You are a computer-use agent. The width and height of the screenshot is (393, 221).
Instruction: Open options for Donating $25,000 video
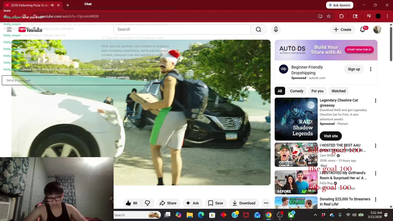(375, 200)
